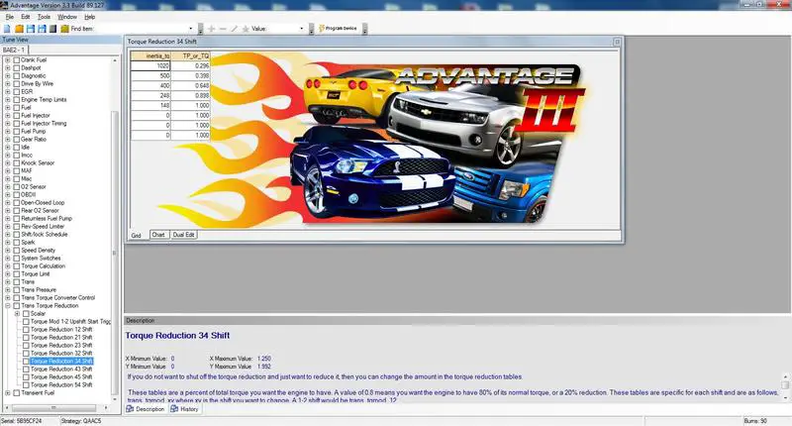Open the Help menu
The height and width of the screenshot is (426, 792).
89,17
